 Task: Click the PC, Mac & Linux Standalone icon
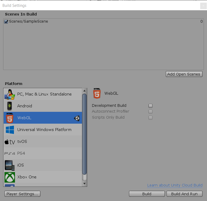[10, 94]
